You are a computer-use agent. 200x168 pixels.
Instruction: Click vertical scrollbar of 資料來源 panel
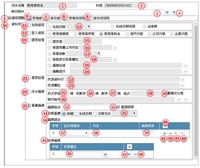pyautogui.click(x=196, y=91)
